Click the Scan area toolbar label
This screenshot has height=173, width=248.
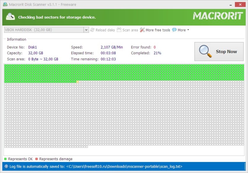pyautogui.click(x=130, y=30)
